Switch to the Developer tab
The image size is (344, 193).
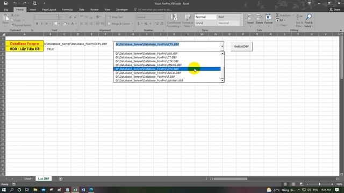tap(122, 10)
